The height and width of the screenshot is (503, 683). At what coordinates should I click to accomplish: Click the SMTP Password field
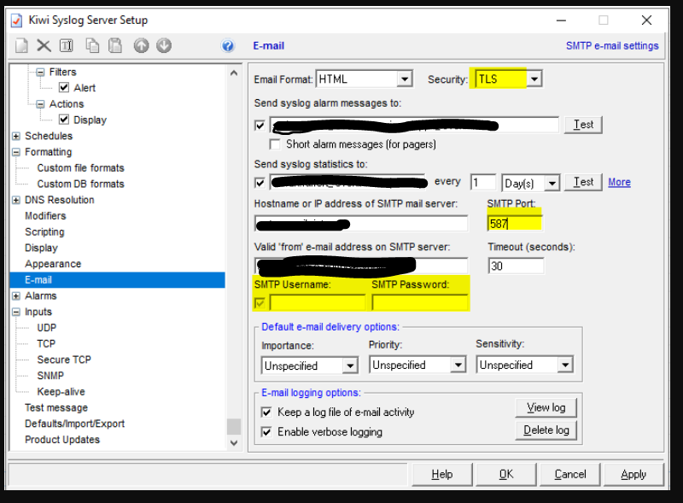pyautogui.click(x=420, y=302)
